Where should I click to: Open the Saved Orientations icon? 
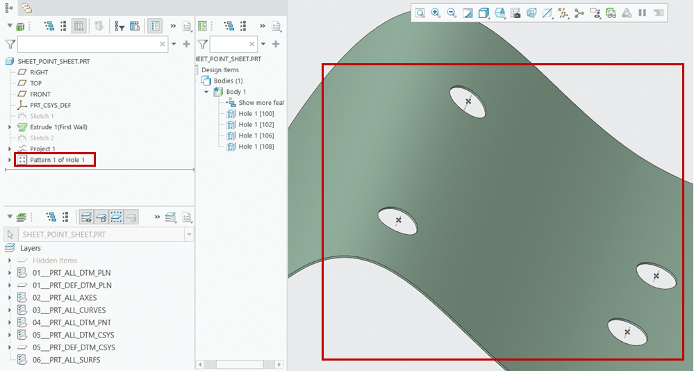click(x=499, y=13)
